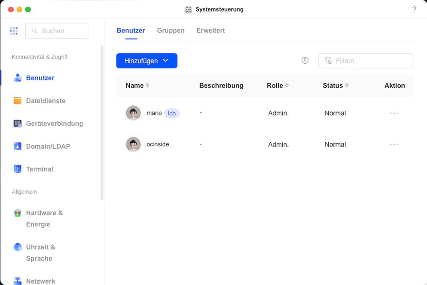Image resolution: width=427 pixels, height=285 pixels.
Task: Open Uhrzeit & Sprache icon
Action: (x=18, y=247)
